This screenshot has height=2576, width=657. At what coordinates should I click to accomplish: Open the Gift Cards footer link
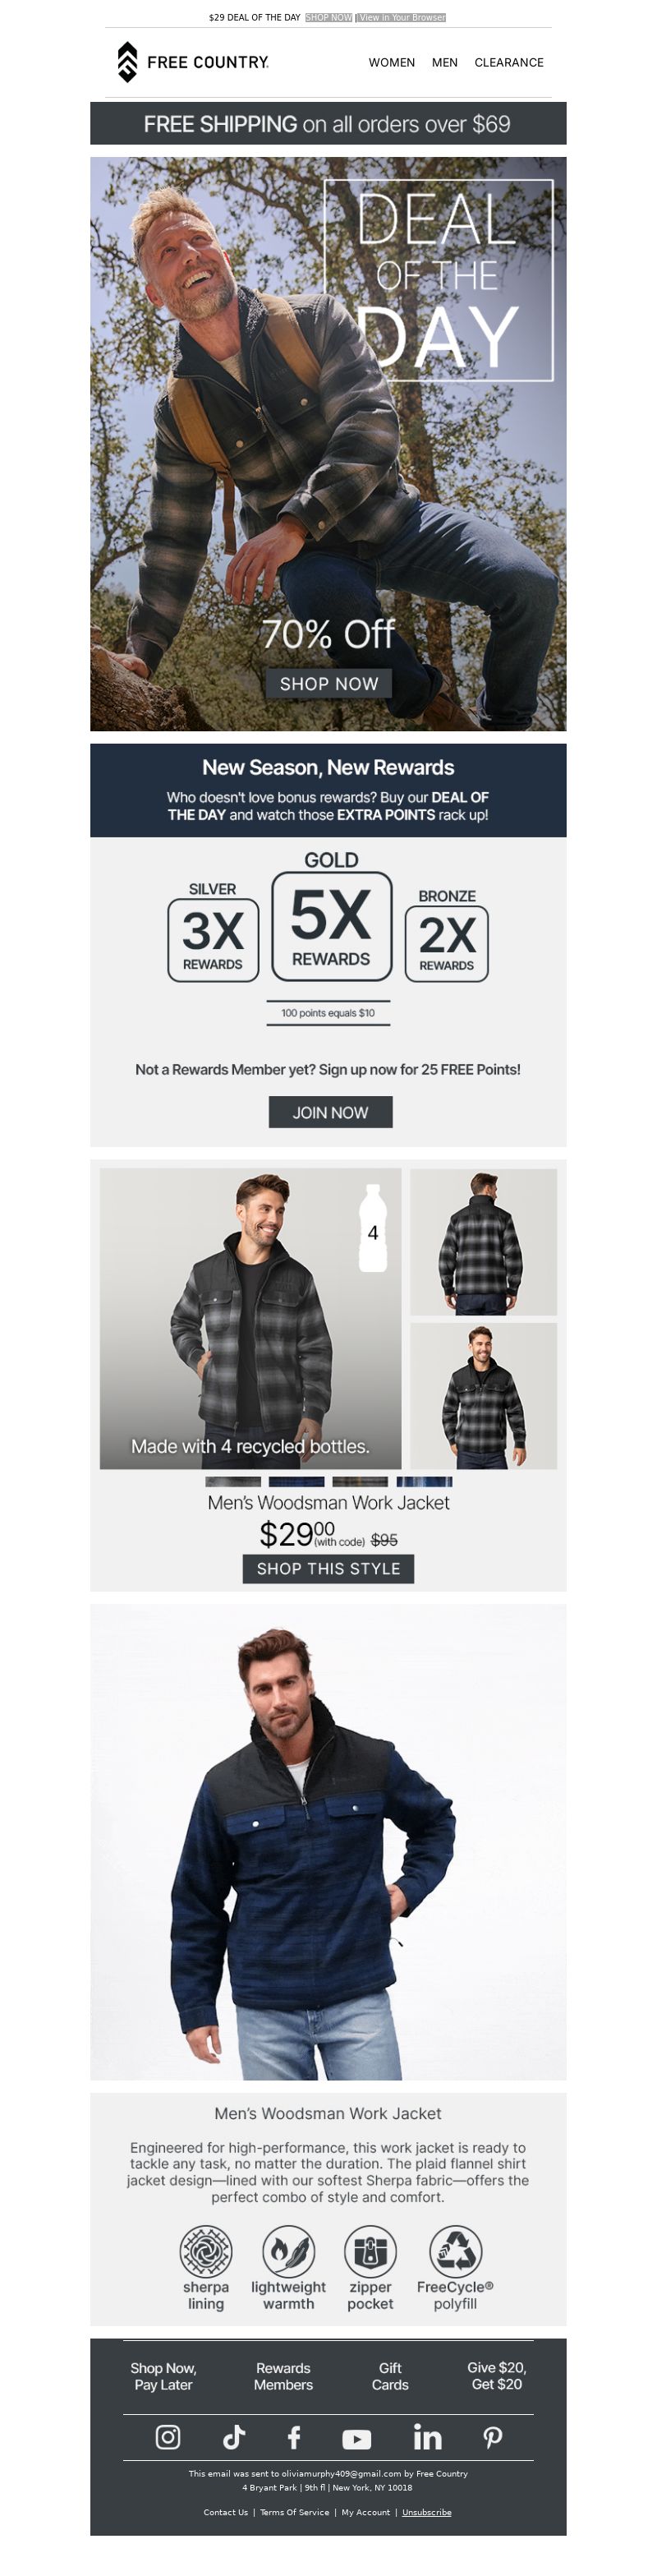pyautogui.click(x=390, y=2376)
